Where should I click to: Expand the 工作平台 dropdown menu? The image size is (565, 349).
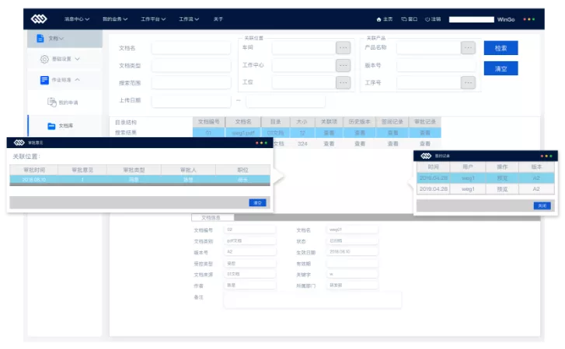[x=153, y=19]
